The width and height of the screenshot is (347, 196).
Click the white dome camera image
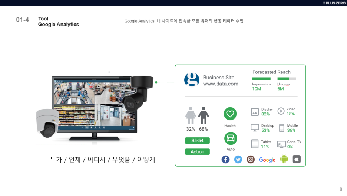47,123
